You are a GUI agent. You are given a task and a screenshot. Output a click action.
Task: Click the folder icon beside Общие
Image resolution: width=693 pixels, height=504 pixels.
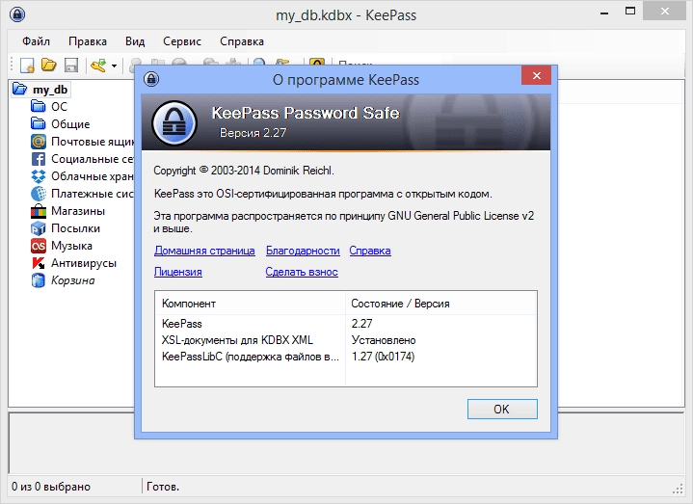coord(39,123)
